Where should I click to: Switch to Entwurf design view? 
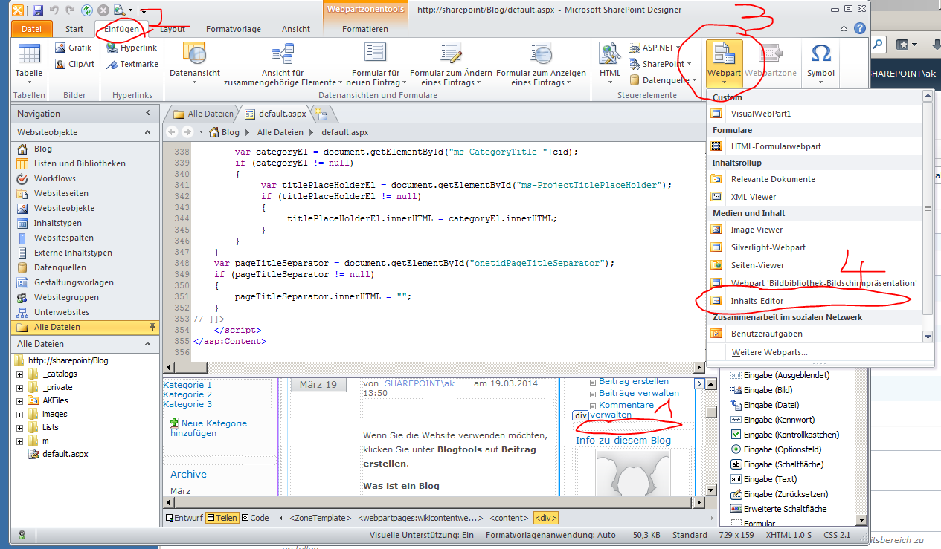point(183,518)
